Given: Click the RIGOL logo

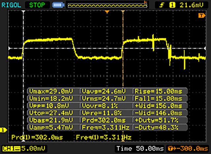Looking at the screenshot, I should 11,5.
